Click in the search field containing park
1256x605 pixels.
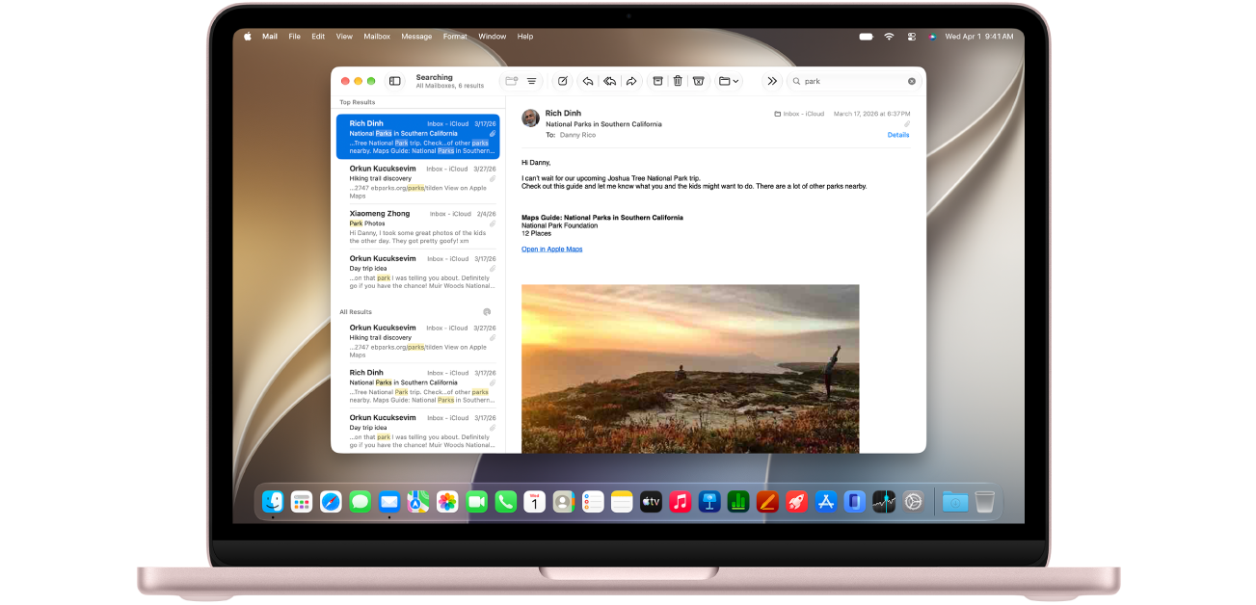[853, 81]
